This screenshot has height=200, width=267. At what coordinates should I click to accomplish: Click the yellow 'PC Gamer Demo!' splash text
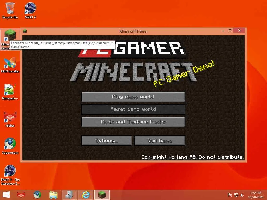click(x=184, y=74)
